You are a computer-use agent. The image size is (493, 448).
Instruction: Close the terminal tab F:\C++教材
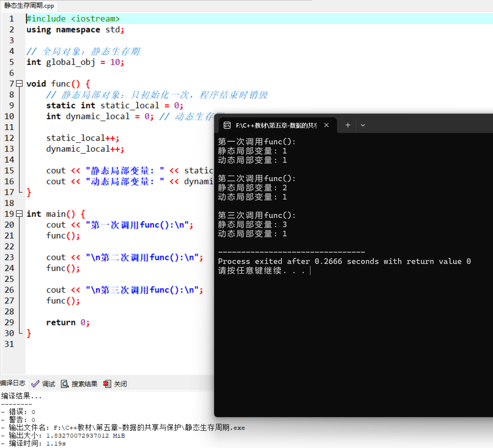[326, 125]
